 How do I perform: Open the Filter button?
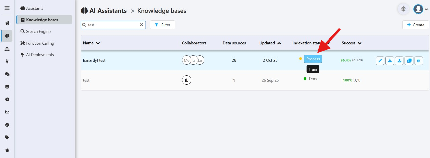(x=163, y=25)
